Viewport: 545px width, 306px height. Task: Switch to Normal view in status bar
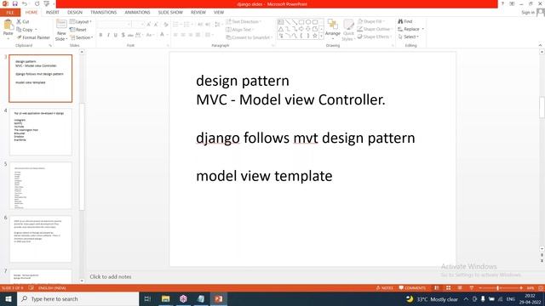437,288
